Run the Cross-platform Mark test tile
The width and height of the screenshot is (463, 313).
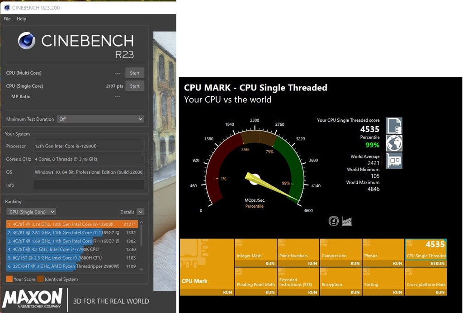pyautogui.click(x=426, y=281)
